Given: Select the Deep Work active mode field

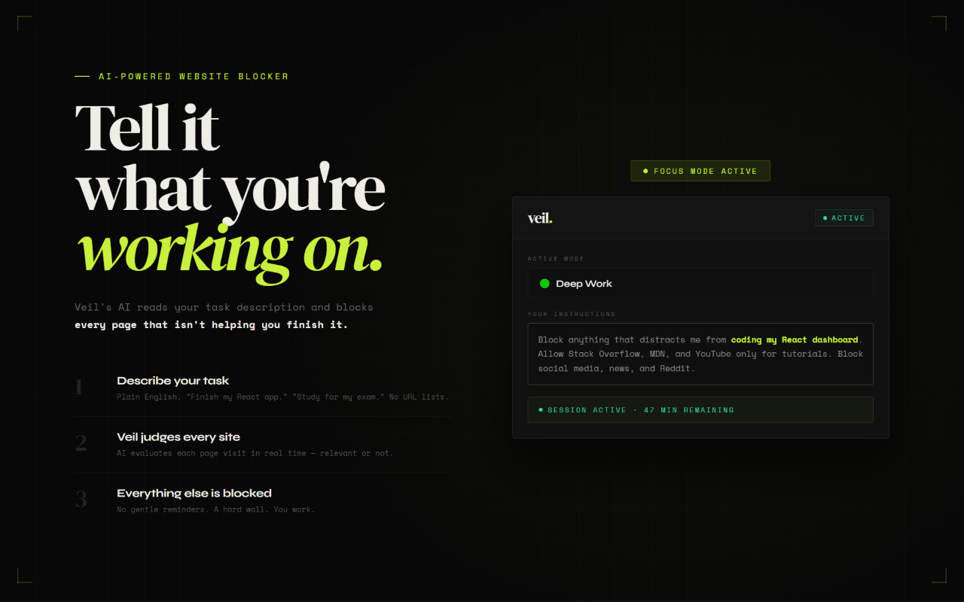Looking at the screenshot, I should tap(700, 283).
